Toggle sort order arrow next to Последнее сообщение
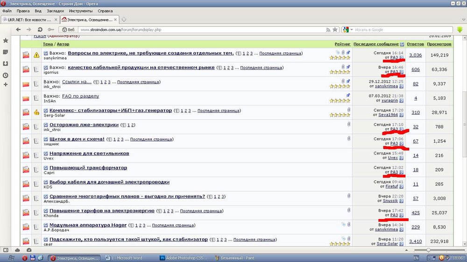The height and width of the screenshot is (262, 467). (402, 44)
